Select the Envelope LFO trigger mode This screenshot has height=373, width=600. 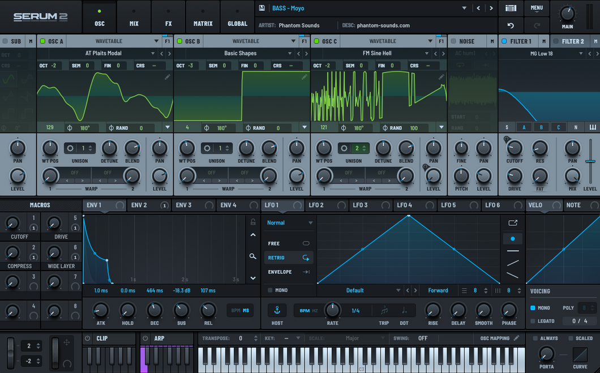click(x=280, y=272)
